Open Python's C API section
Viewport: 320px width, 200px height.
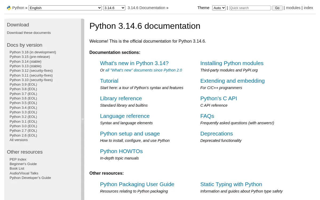pos(219,98)
